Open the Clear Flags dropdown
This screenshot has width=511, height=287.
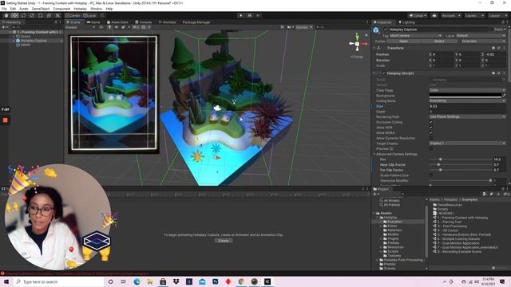pyautogui.click(x=467, y=90)
